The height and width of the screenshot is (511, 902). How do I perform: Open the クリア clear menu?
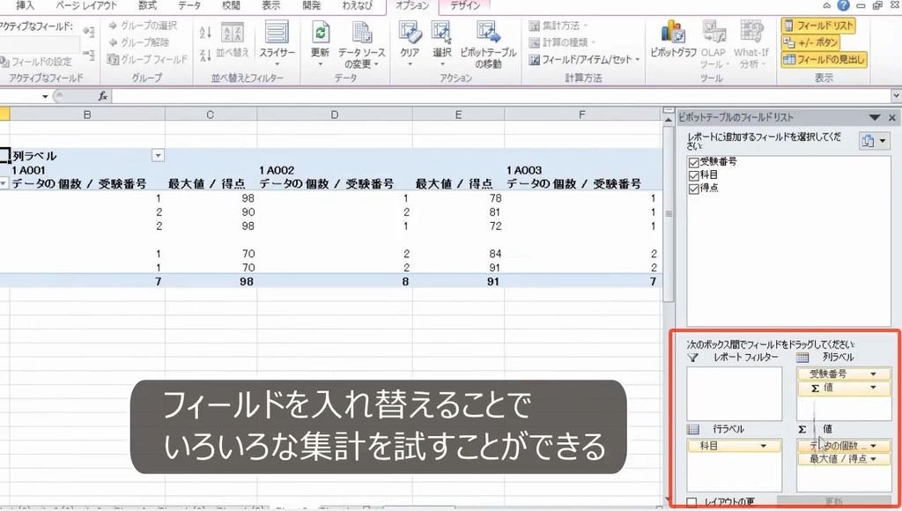pyautogui.click(x=410, y=44)
